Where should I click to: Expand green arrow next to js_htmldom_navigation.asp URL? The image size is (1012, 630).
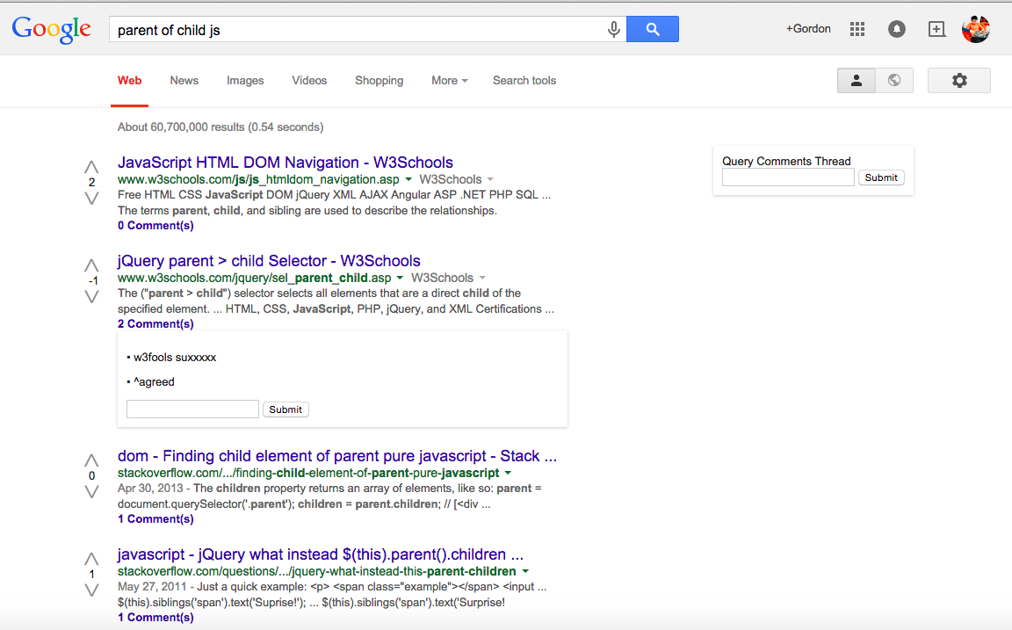[x=408, y=180]
